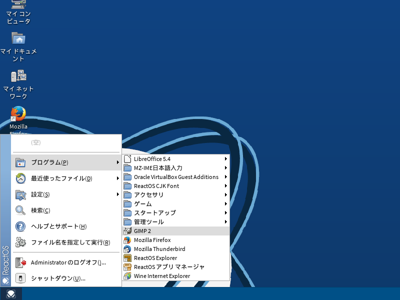400x300 pixels.
Task: Open My Network (マイ ネットワーク) desktop icon
Action: [18, 84]
